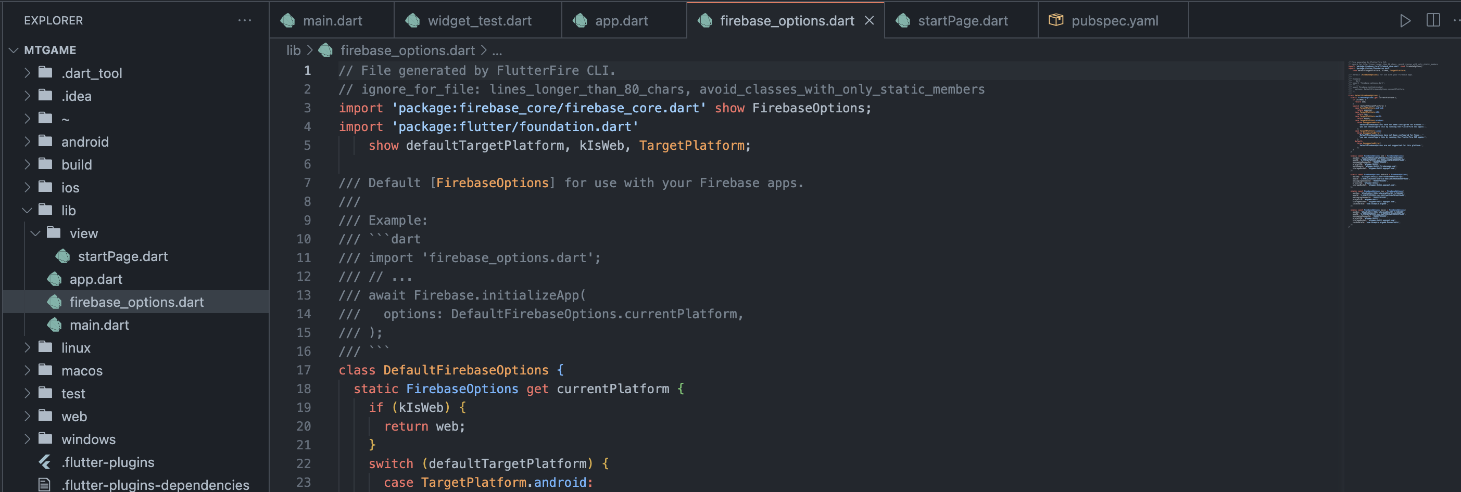Image resolution: width=1461 pixels, height=492 pixels.
Task: Expand the .dart_tool folder chevron
Action: pos(27,73)
